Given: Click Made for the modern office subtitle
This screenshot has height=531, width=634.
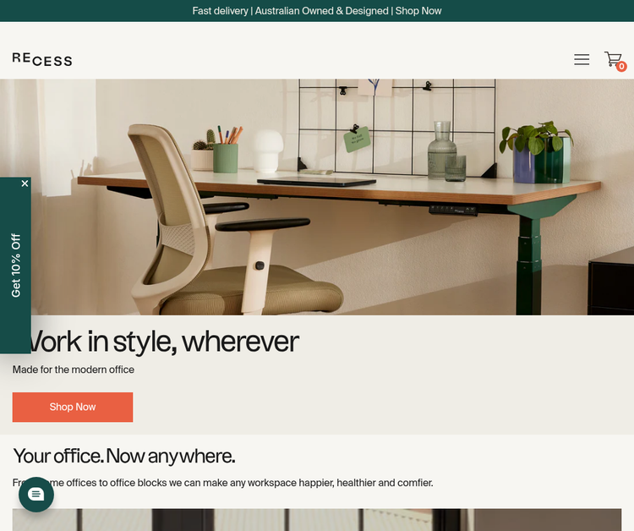Looking at the screenshot, I should pyautogui.click(x=74, y=370).
